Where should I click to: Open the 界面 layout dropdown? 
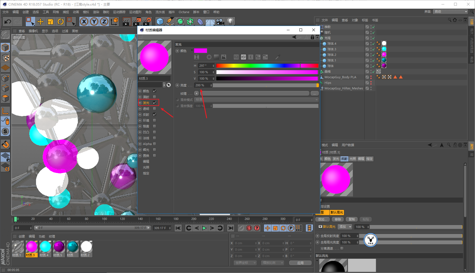coord(451,11)
